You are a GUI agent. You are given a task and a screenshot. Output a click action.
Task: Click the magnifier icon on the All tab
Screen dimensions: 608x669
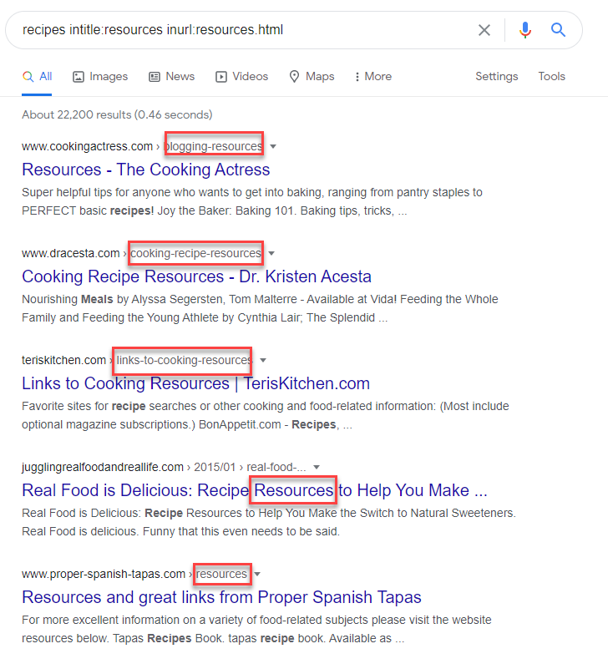[x=28, y=77]
